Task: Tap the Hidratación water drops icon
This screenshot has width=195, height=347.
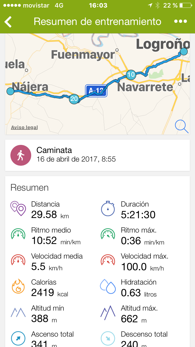Action: pyautogui.click(x=108, y=286)
